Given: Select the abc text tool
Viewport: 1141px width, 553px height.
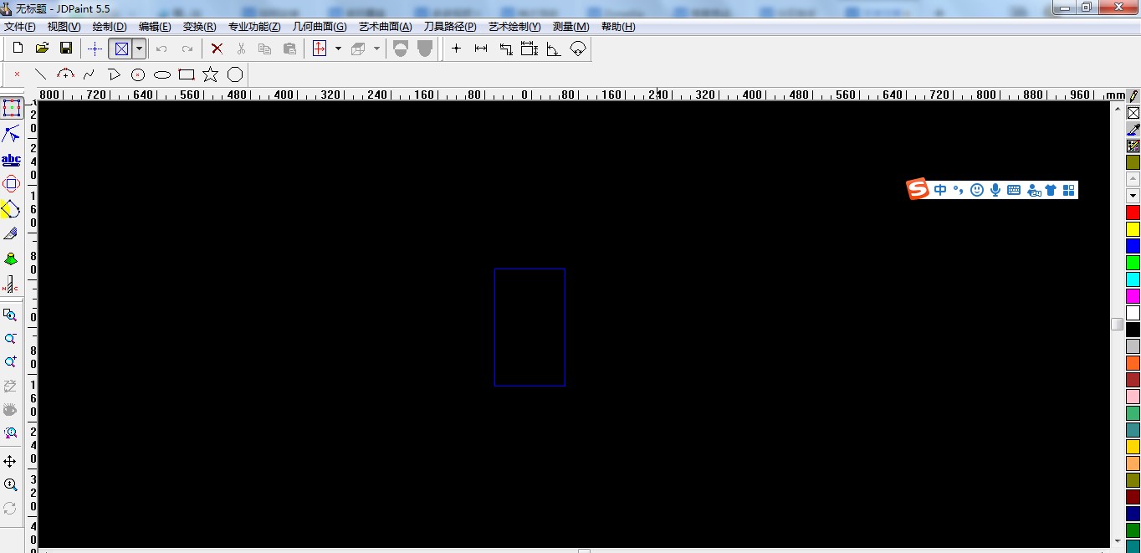Looking at the screenshot, I should (11, 159).
